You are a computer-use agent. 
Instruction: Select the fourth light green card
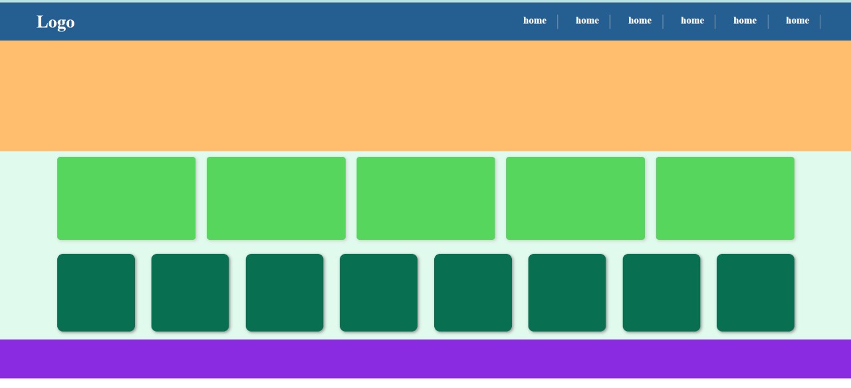pyautogui.click(x=575, y=198)
